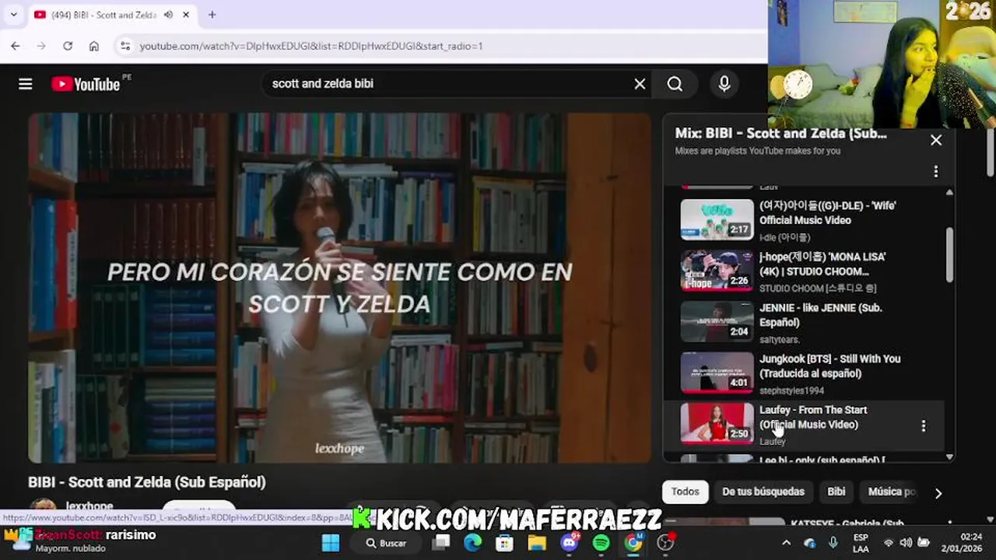Screen dimensions: 996x560
Task: Expand the tab search dropdown arrow
Action: click(x=13, y=15)
